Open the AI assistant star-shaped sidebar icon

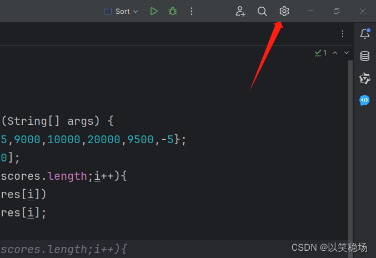pos(365,78)
